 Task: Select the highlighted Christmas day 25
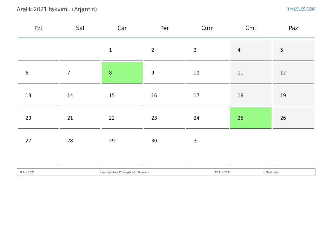[x=251, y=118]
